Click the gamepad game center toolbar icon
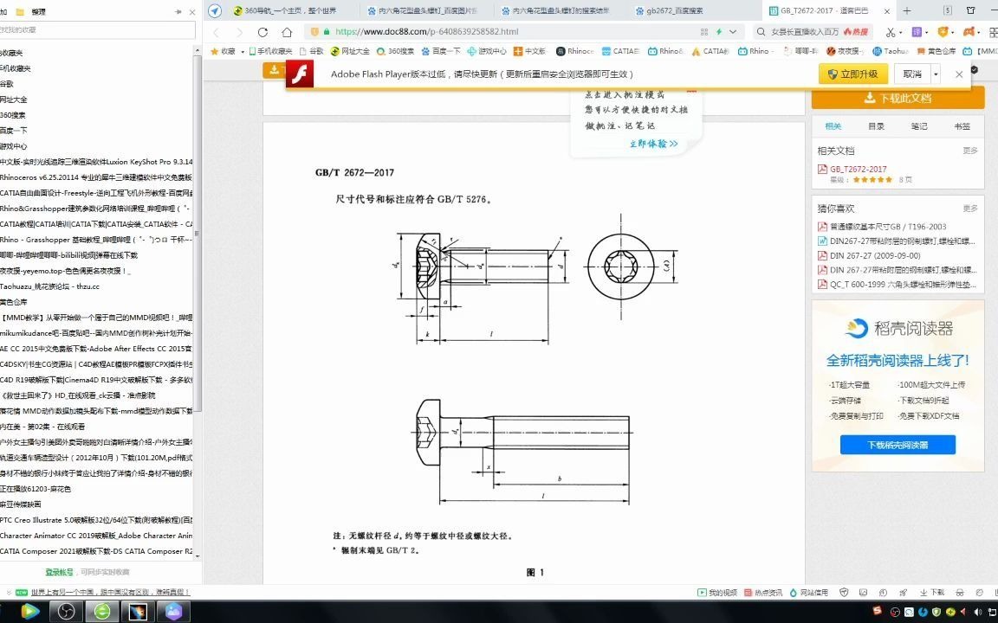Image resolution: width=998 pixels, height=623 pixels. click(x=969, y=33)
